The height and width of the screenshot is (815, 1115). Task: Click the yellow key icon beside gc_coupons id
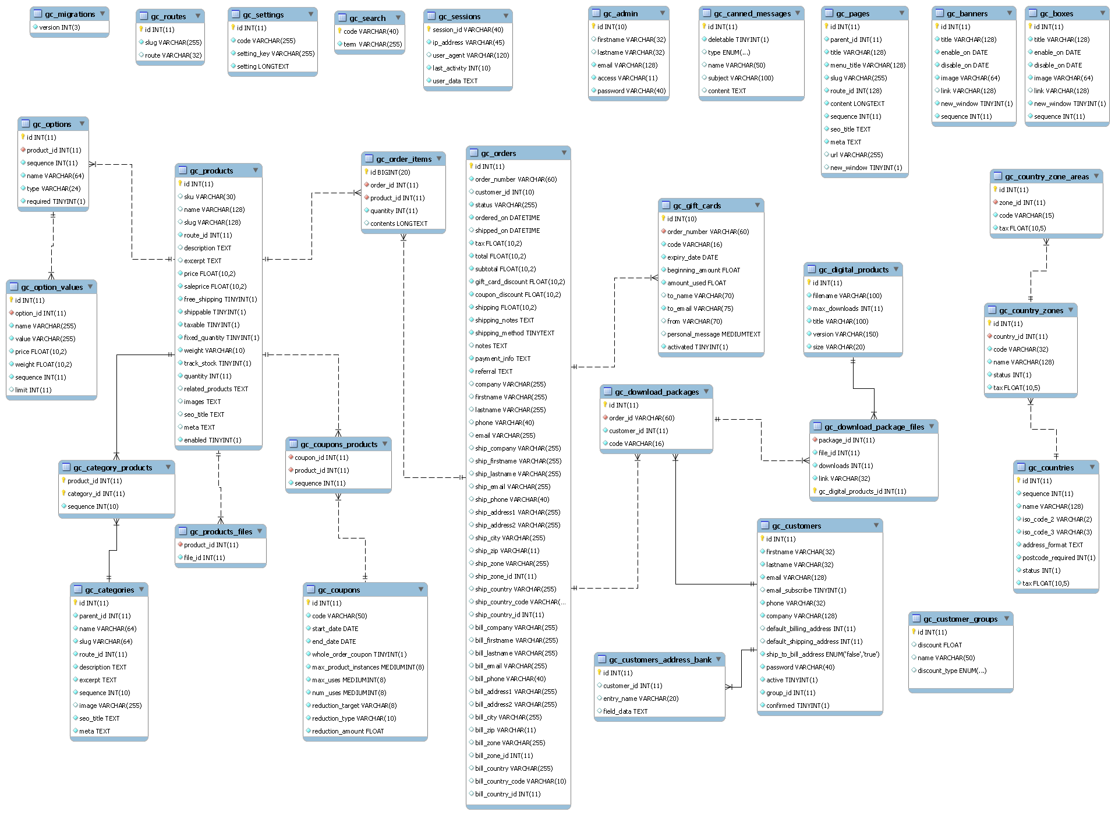[308, 603]
